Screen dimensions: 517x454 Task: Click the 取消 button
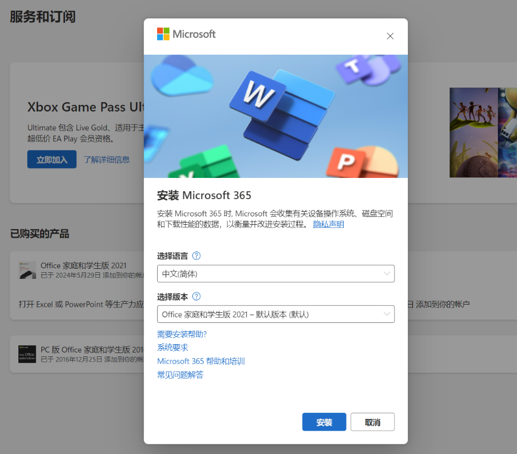point(373,422)
